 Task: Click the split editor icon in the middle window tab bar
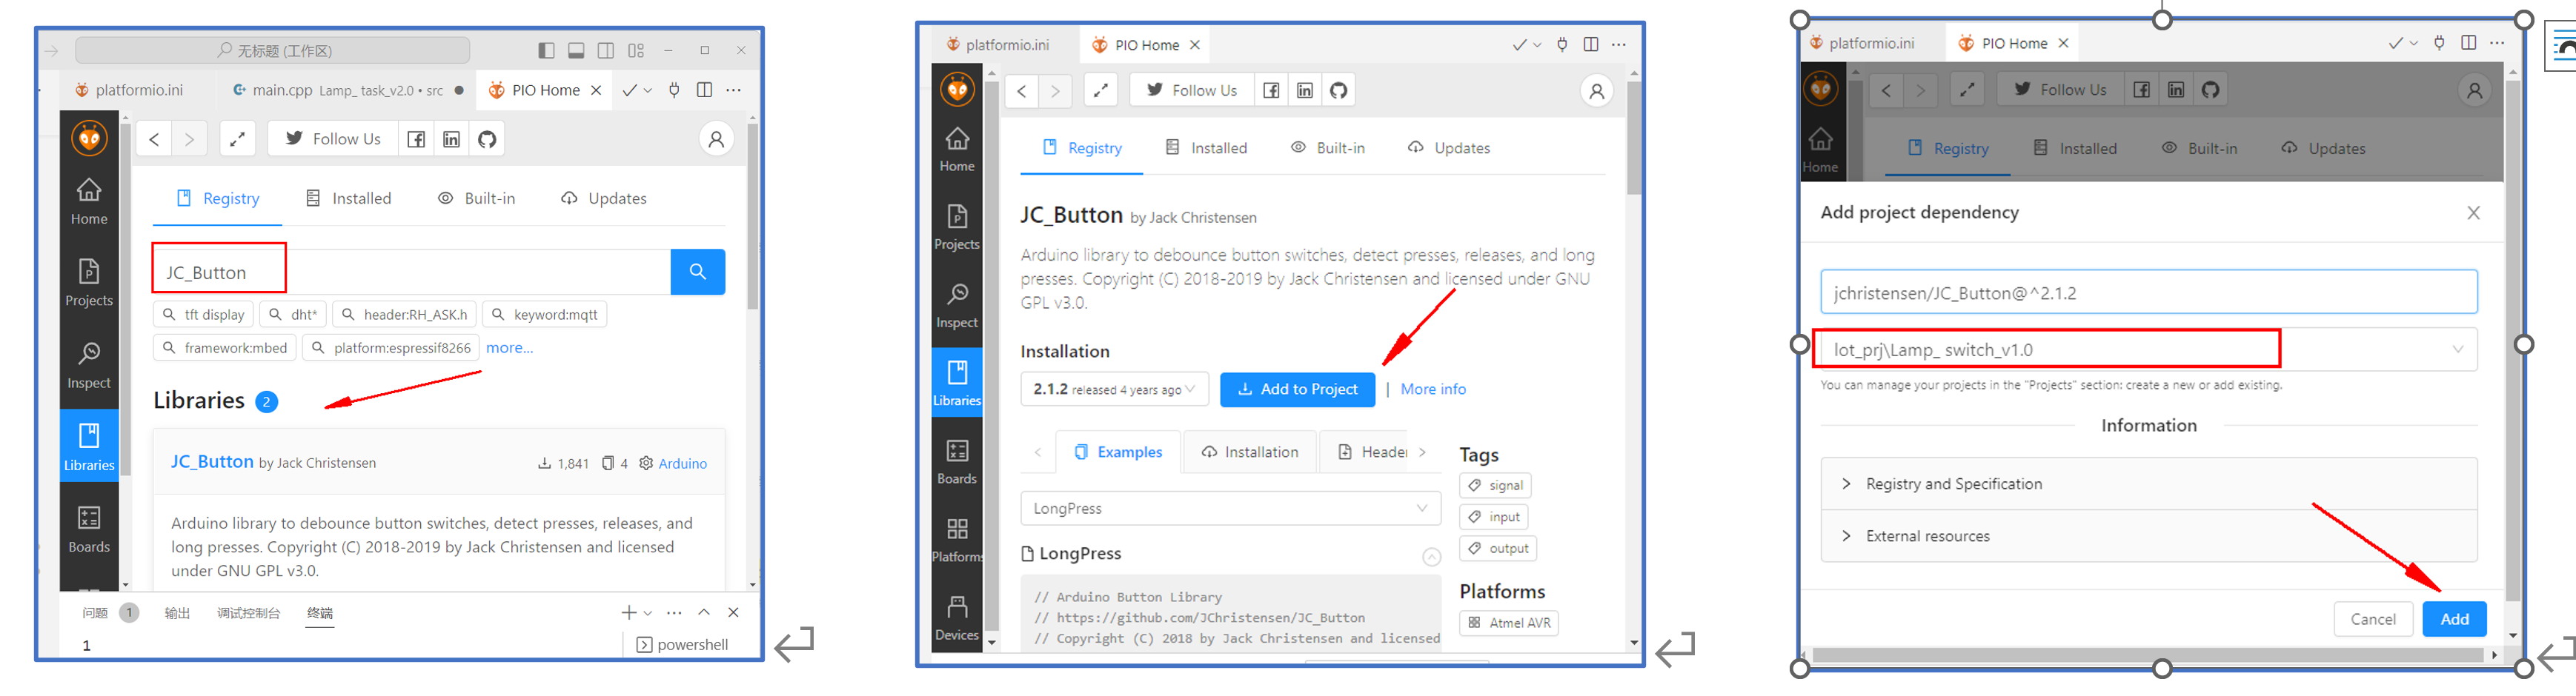point(1591,44)
